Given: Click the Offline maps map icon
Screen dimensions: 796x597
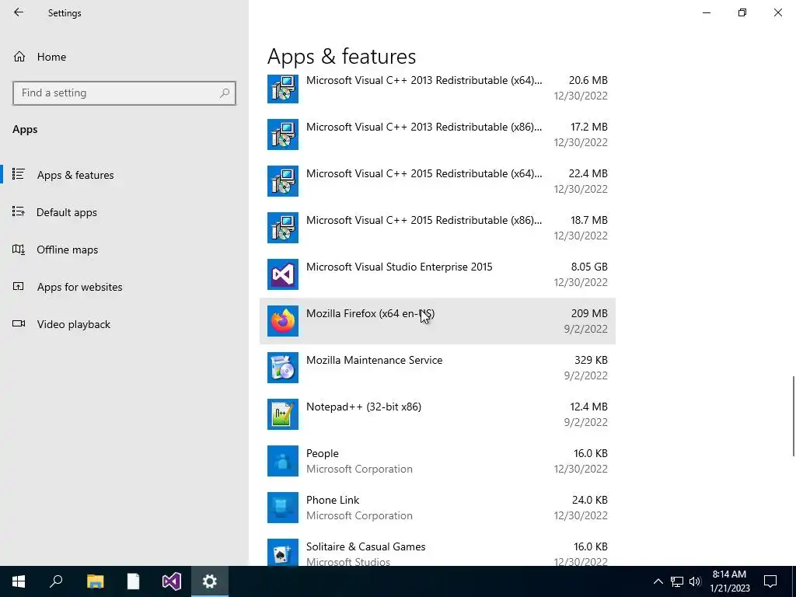Looking at the screenshot, I should pyautogui.click(x=19, y=249).
